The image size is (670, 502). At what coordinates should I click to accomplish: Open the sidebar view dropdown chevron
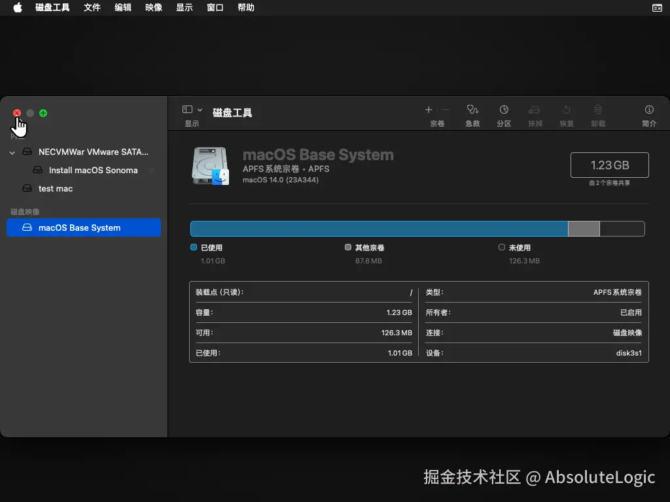(200, 110)
